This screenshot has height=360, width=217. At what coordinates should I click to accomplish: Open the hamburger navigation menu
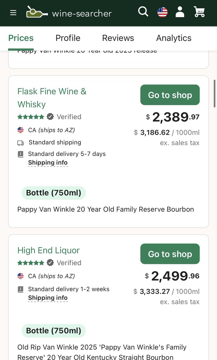(x=13, y=13)
